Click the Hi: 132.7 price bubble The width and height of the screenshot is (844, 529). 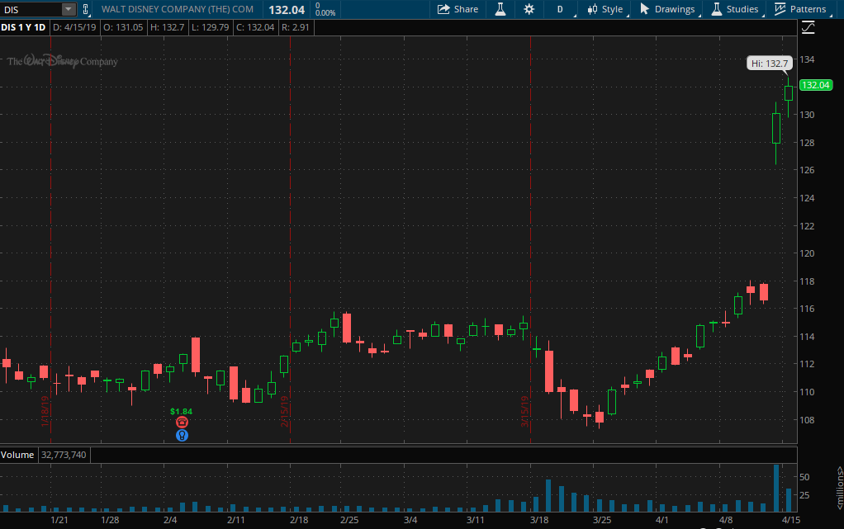point(769,64)
